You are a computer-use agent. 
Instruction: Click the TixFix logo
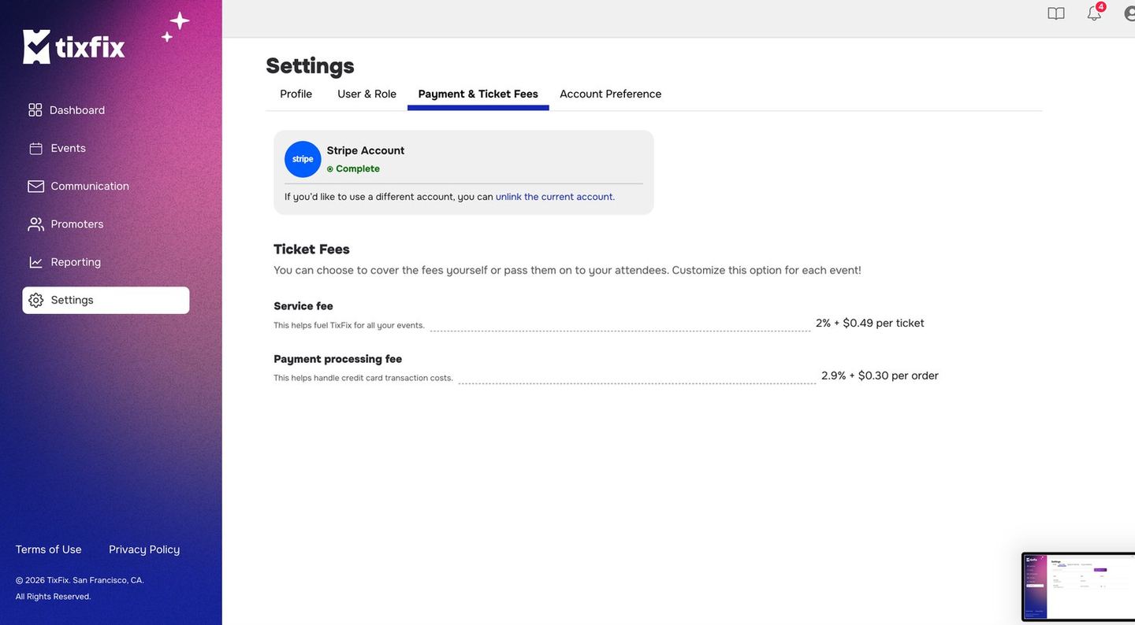click(74, 46)
